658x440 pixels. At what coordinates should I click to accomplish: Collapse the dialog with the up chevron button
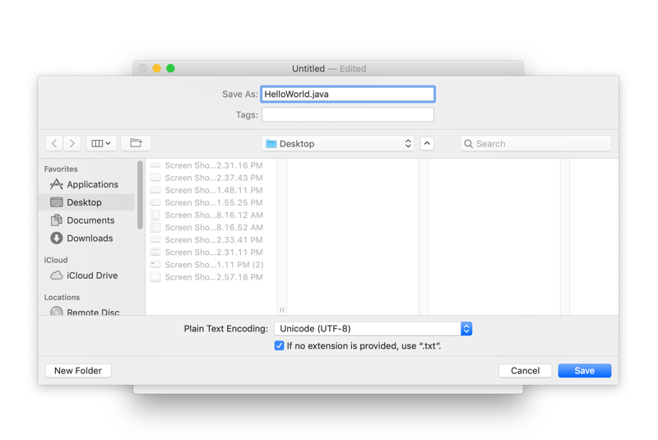[x=427, y=143]
